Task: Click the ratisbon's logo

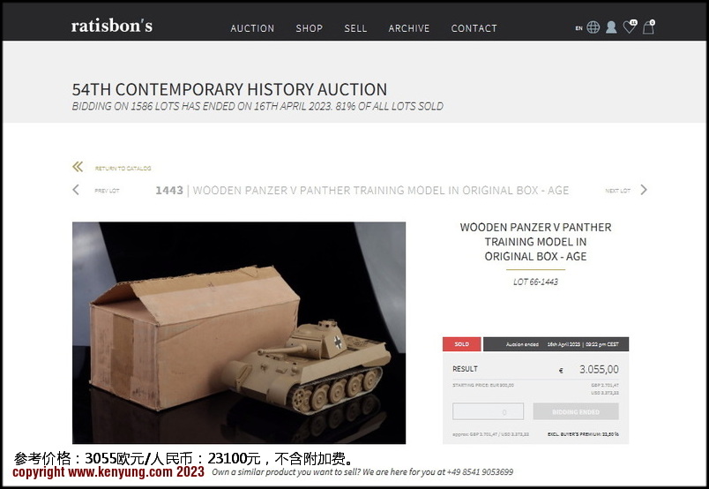Action: pos(112,26)
